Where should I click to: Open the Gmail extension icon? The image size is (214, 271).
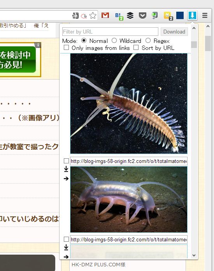[105, 15]
